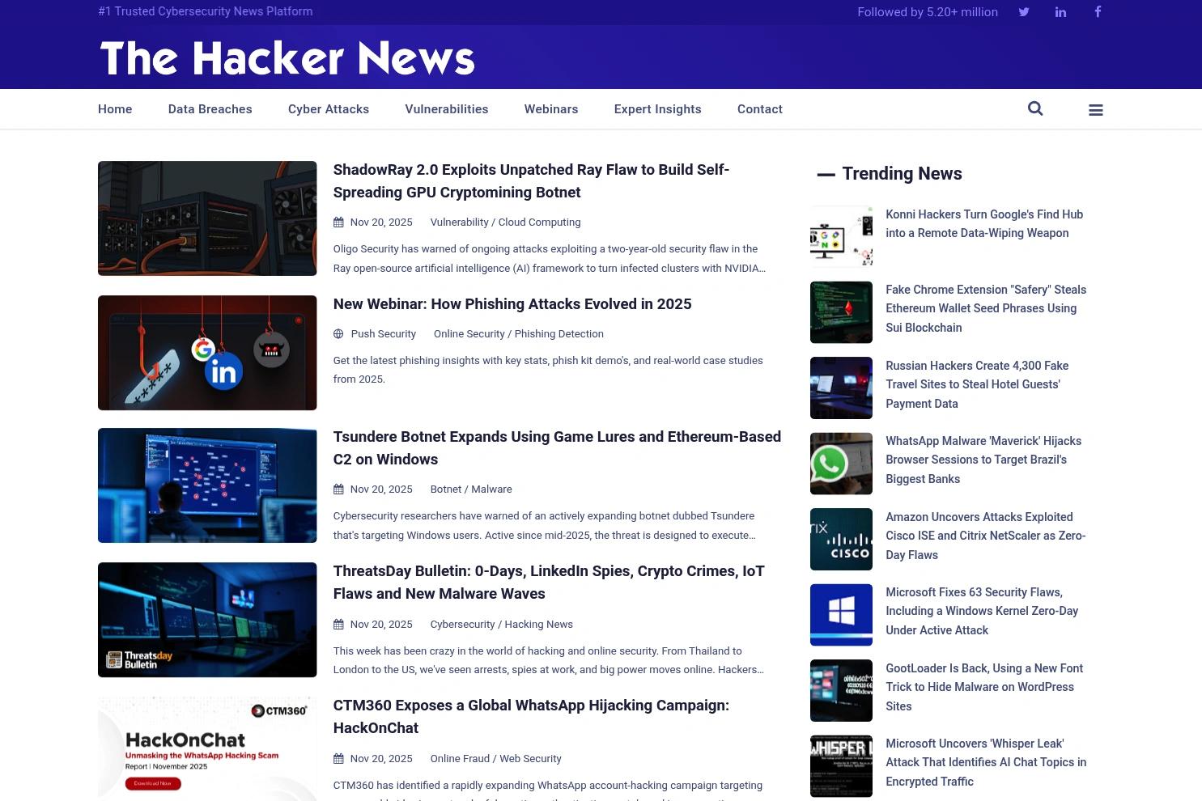This screenshot has width=1202, height=801.
Task: Click 'Cybersecurity / Hacking News' tag
Action: point(501,625)
